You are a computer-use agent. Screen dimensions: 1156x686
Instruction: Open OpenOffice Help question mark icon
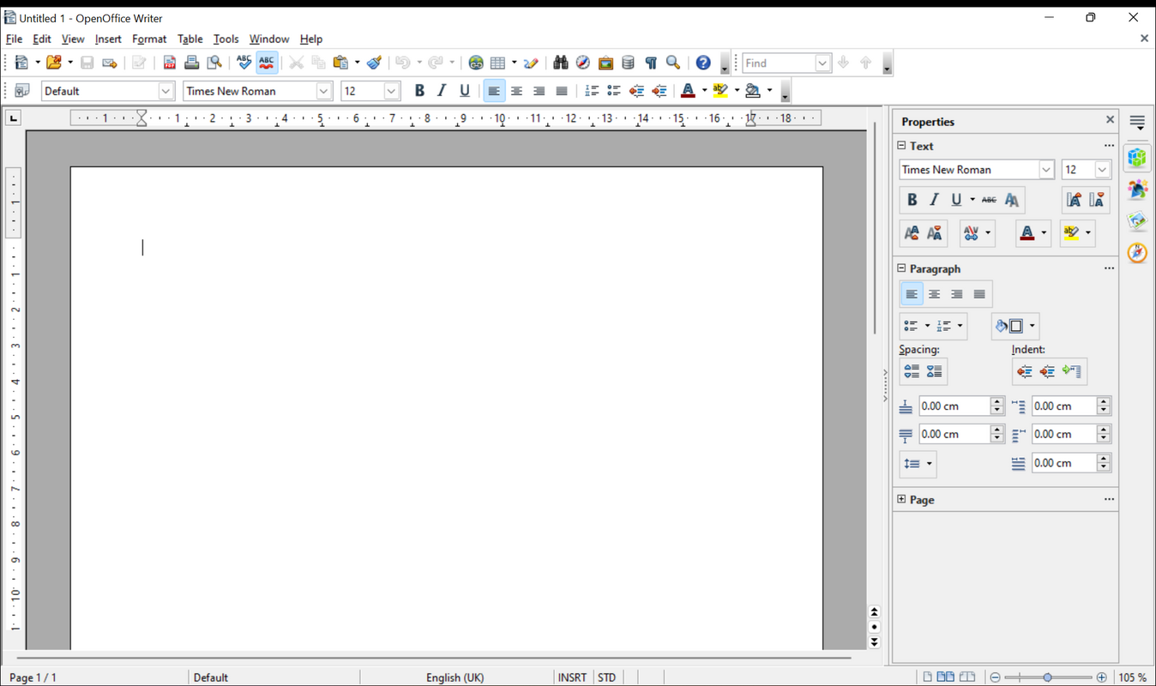[703, 63]
